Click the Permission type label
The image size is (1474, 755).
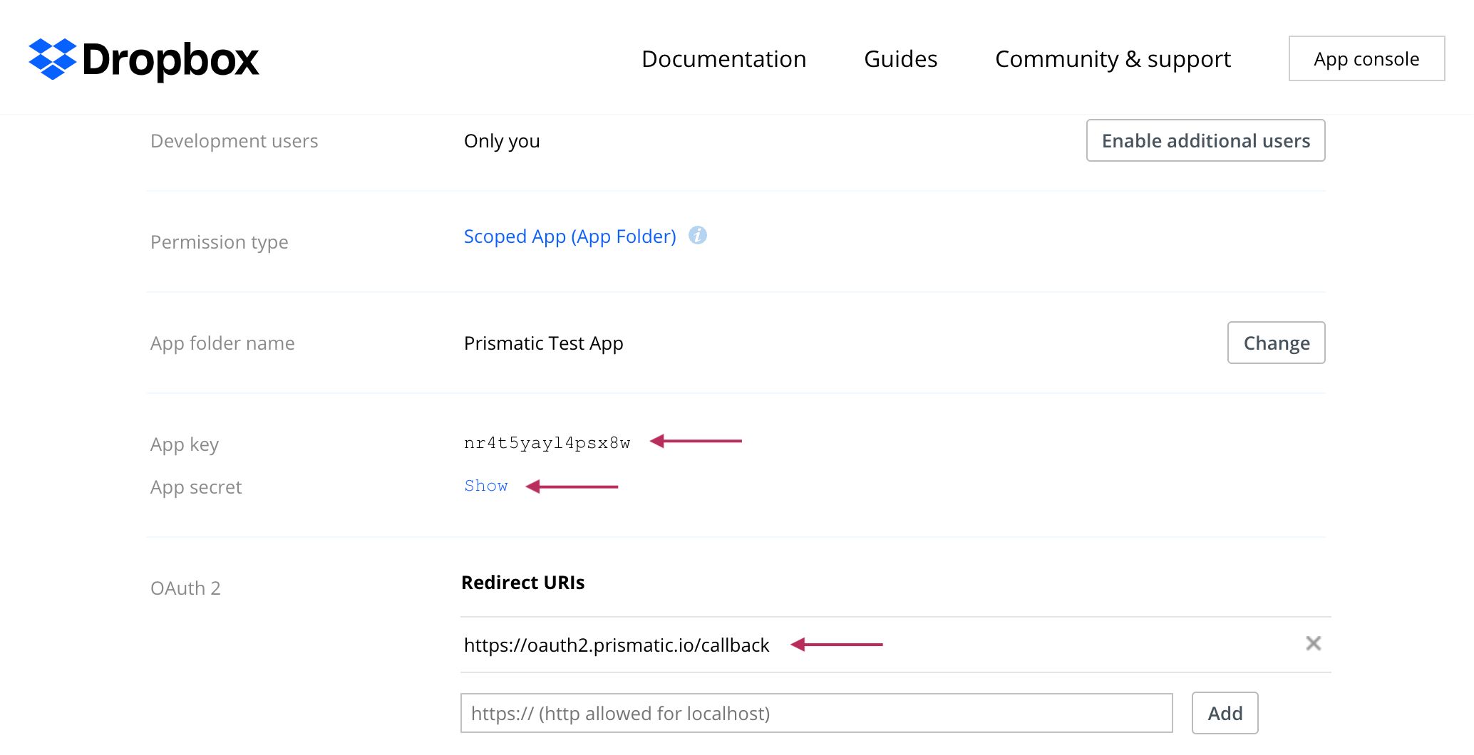tap(219, 241)
